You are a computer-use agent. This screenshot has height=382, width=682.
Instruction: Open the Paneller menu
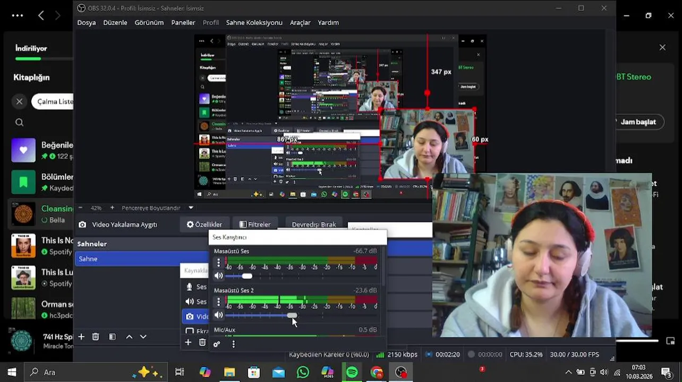coord(183,22)
